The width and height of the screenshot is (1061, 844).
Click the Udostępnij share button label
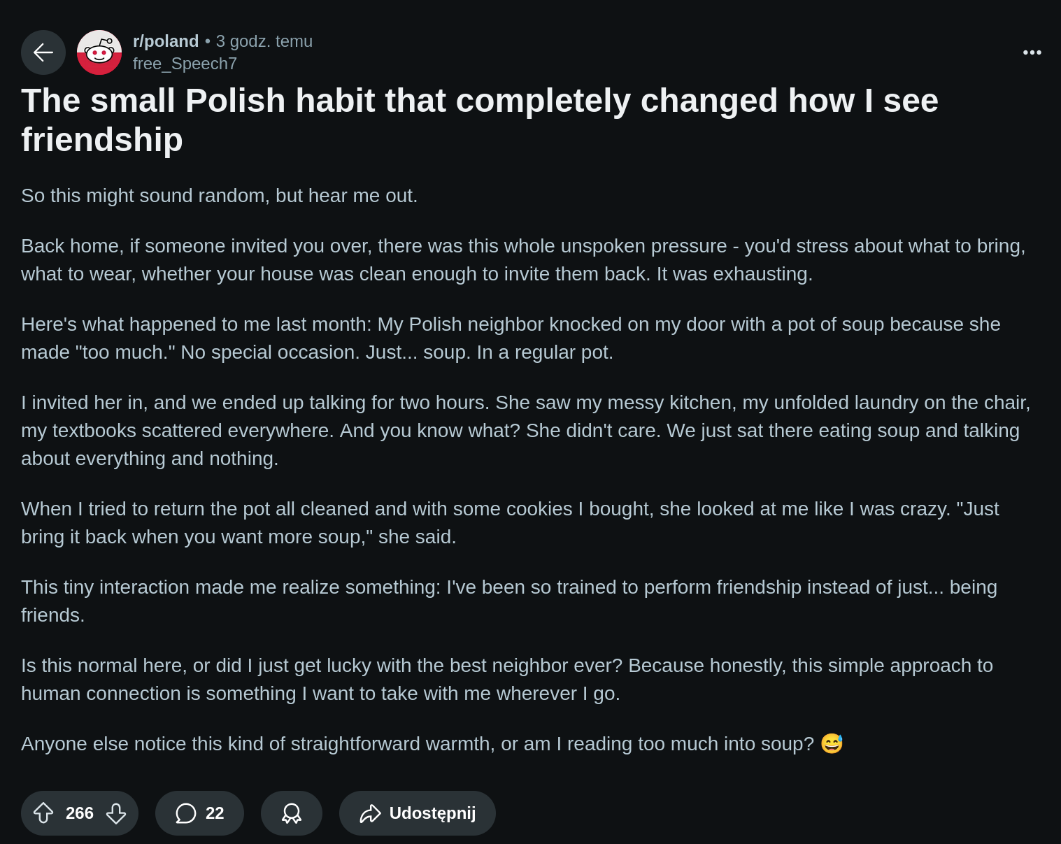(x=432, y=813)
